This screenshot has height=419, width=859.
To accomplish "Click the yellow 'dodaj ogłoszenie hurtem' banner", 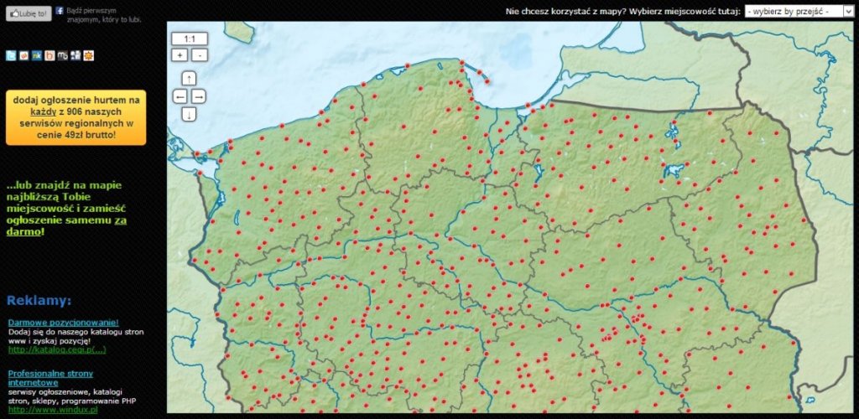I will tap(75, 117).
